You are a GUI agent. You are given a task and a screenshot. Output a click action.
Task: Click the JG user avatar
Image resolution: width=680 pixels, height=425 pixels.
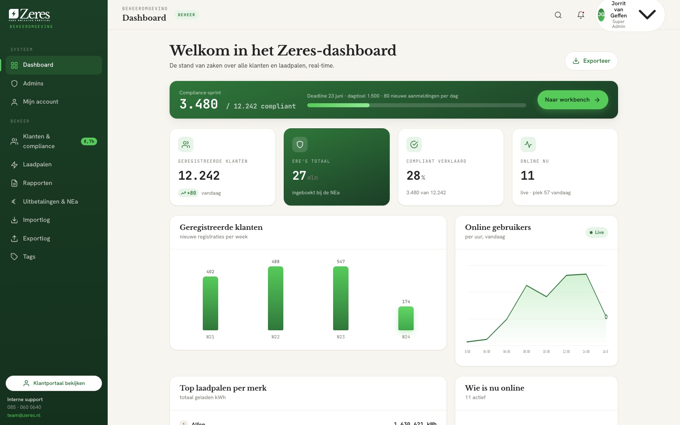click(x=601, y=15)
